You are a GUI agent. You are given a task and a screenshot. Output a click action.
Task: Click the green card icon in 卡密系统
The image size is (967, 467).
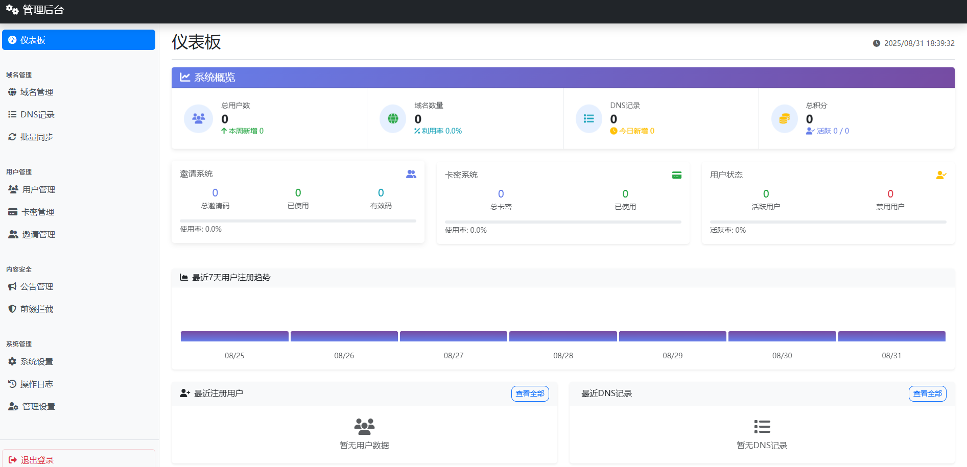pyautogui.click(x=677, y=175)
